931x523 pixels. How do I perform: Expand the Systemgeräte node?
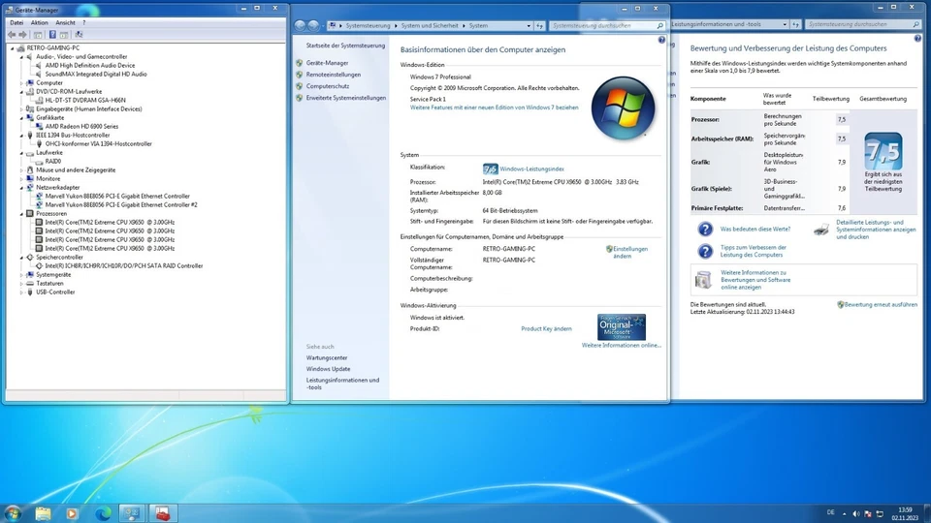(x=22, y=274)
